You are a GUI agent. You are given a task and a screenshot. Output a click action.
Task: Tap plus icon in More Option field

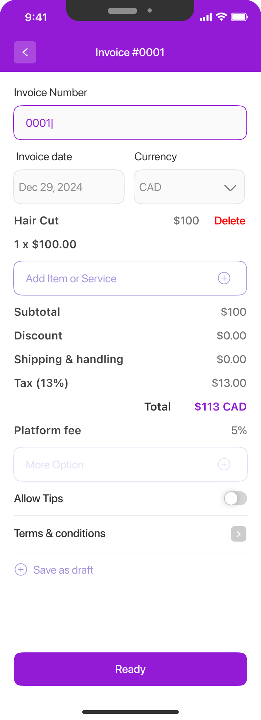pos(224,464)
